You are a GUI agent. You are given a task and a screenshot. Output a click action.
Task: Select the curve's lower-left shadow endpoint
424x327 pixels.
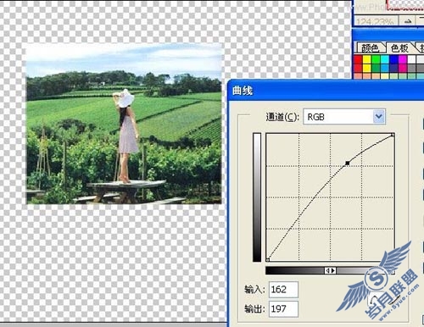click(x=268, y=259)
